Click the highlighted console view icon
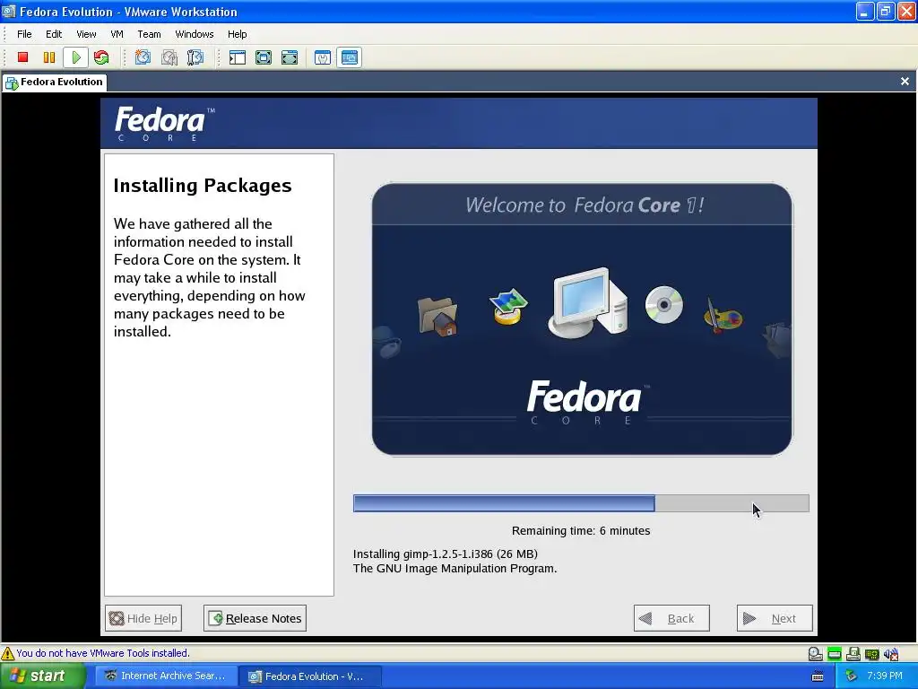 pos(349,57)
